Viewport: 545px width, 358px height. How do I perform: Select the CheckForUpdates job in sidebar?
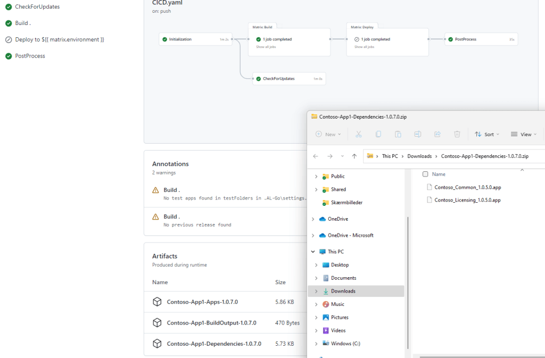[x=37, y=7]
